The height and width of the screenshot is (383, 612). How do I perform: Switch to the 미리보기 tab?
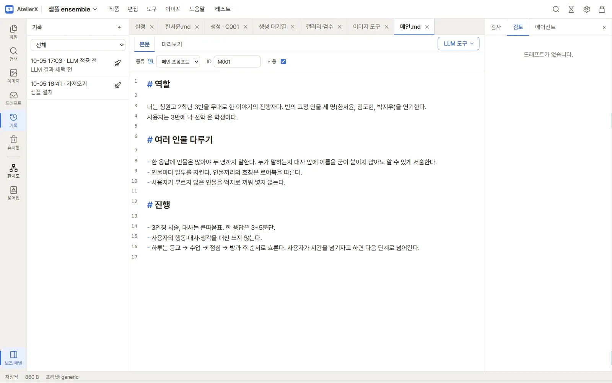[x=172, y=44]
